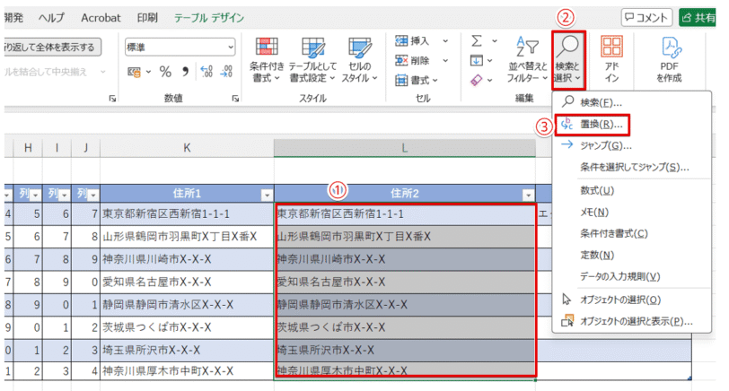
Task: Choose 条件を選択してジャンプ(S)... menu item
Action: click(631, 167)
